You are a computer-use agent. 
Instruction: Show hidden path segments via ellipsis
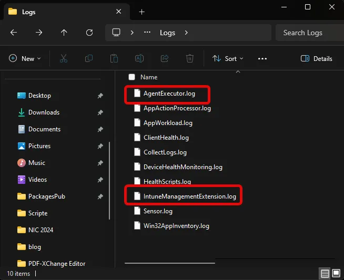coord(147,33)
